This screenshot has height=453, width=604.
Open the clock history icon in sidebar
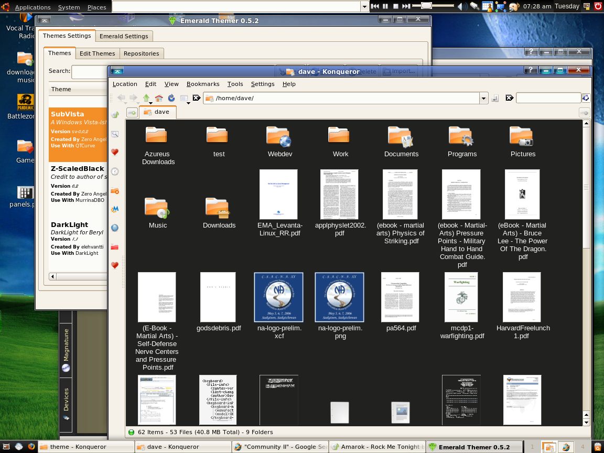(115, 171)
